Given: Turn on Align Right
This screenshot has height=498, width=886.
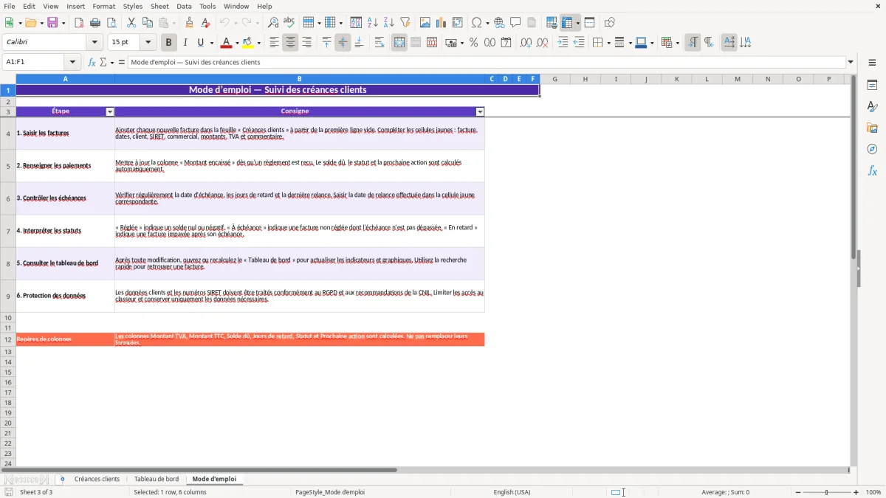Looking at the screenshot, I should click(x=306, y=43).
